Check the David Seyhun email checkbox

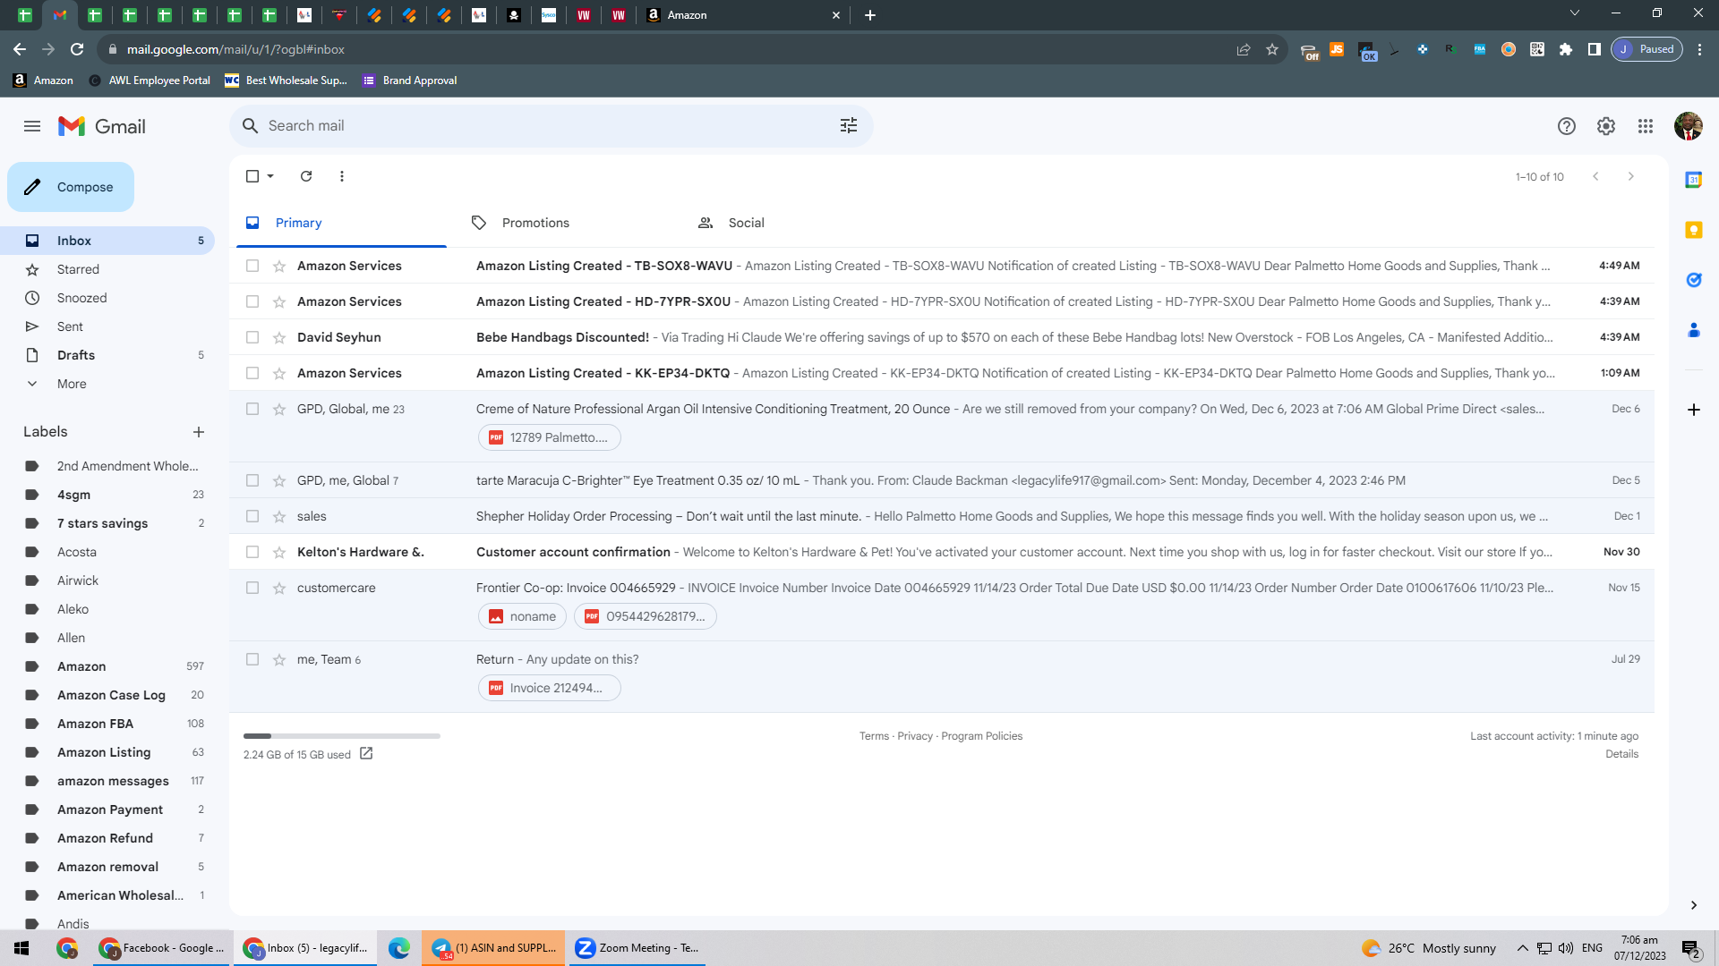(252, 337)
